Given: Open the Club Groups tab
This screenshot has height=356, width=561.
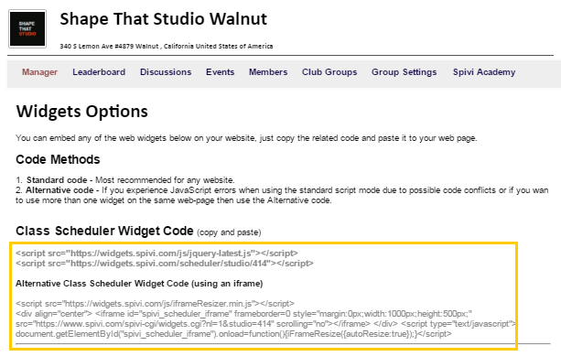Looking at the screenshot, I should (x=329, y=72).
